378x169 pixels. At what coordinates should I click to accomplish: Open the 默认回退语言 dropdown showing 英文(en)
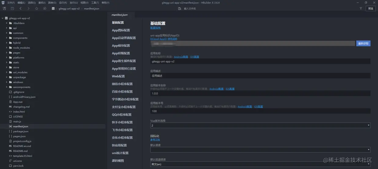[x=260, y=164]
